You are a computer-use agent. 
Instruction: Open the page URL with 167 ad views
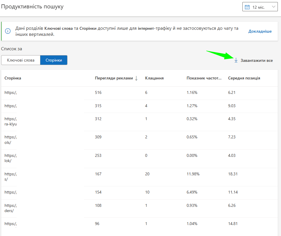point(11,174)
